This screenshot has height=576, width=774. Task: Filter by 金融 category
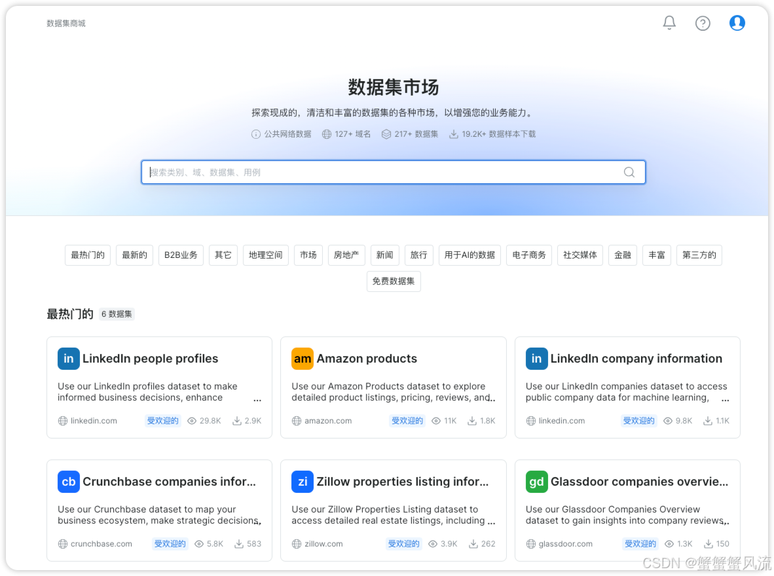[x=623, y=255]
